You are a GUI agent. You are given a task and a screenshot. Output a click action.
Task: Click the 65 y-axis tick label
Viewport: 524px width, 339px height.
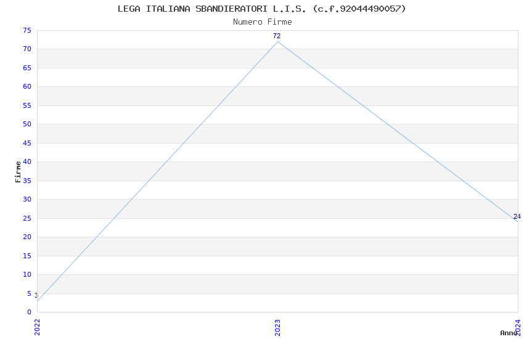[27, 68]
